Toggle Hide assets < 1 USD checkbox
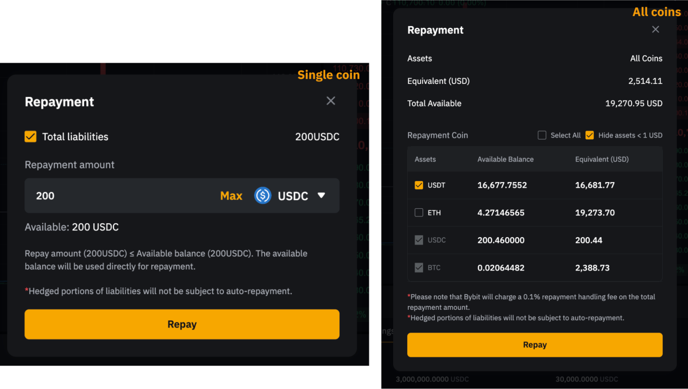The image size is (688, 389). click(x=590, y=135)
